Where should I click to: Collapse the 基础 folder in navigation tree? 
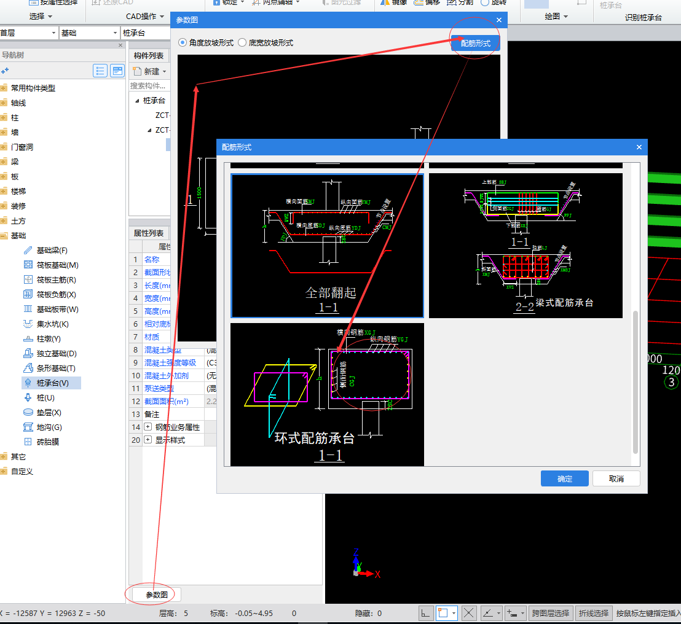(4, 236)
